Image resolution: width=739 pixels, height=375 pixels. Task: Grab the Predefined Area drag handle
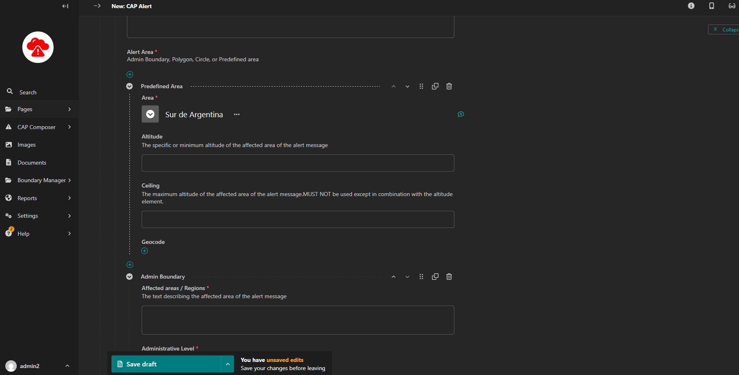coord(421,86)
